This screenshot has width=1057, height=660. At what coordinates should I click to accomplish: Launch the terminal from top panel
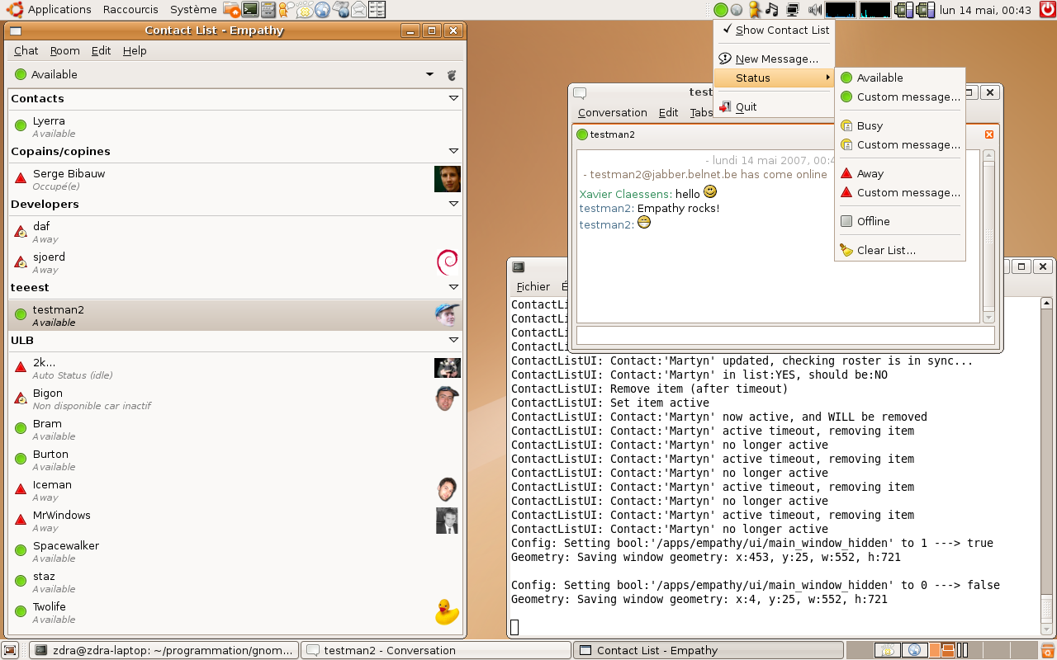[250, 10]
